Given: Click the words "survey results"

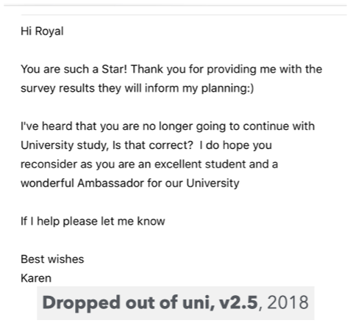Looking at the screenshot, I should tap(57, 88).
